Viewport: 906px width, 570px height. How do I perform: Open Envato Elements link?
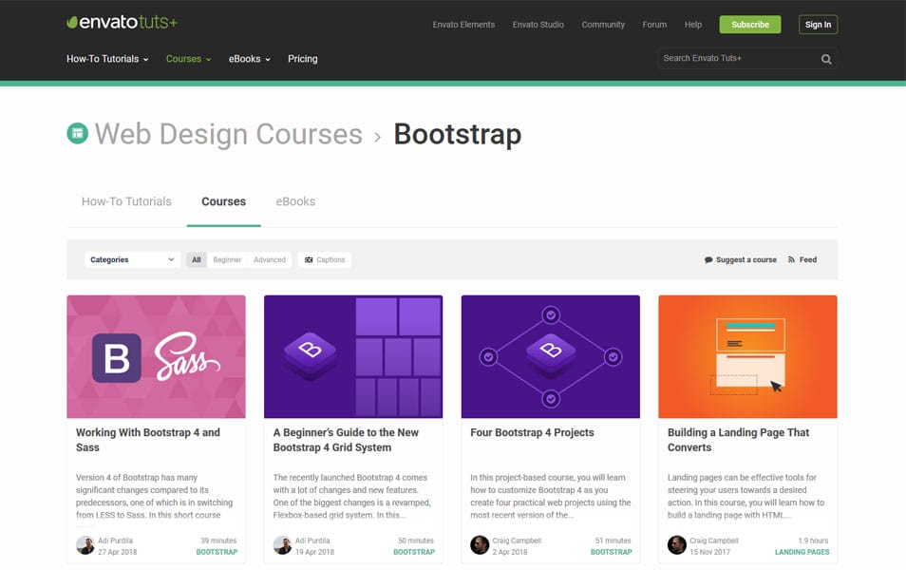pyautogui.click(x=463, y=25)
